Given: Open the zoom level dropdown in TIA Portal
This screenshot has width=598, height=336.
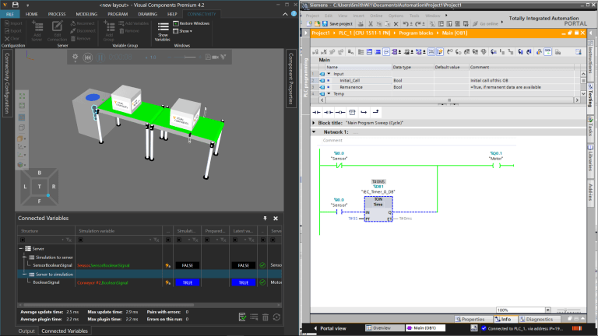Looking at the screenshot, I should (547, 310).
